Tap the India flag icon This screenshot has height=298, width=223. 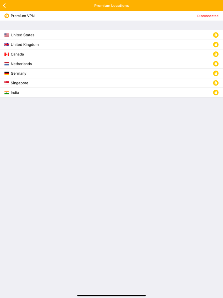pos(6,93)
